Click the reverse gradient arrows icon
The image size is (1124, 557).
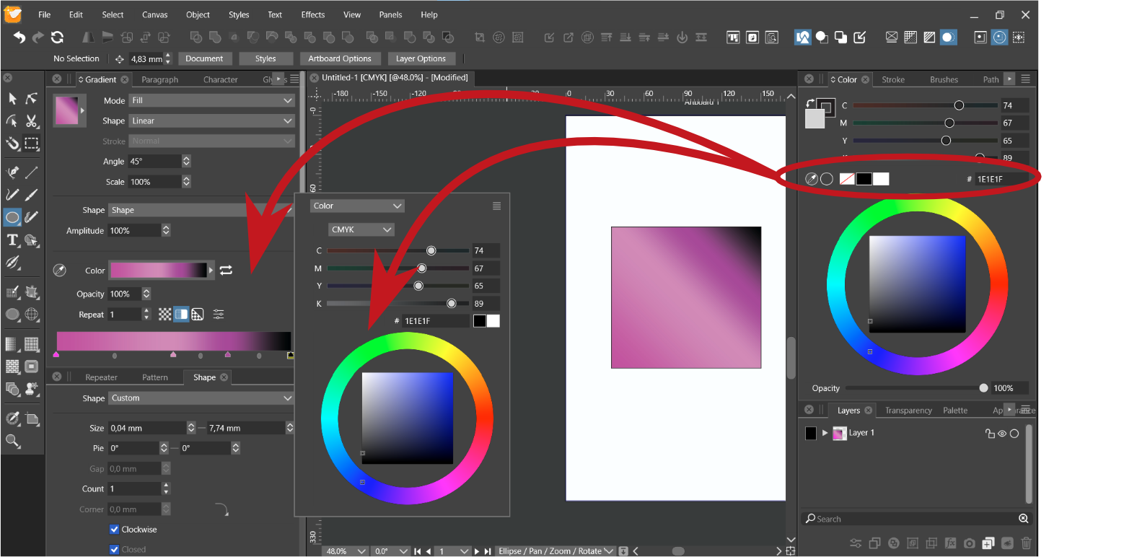click(x=227, y=270)
